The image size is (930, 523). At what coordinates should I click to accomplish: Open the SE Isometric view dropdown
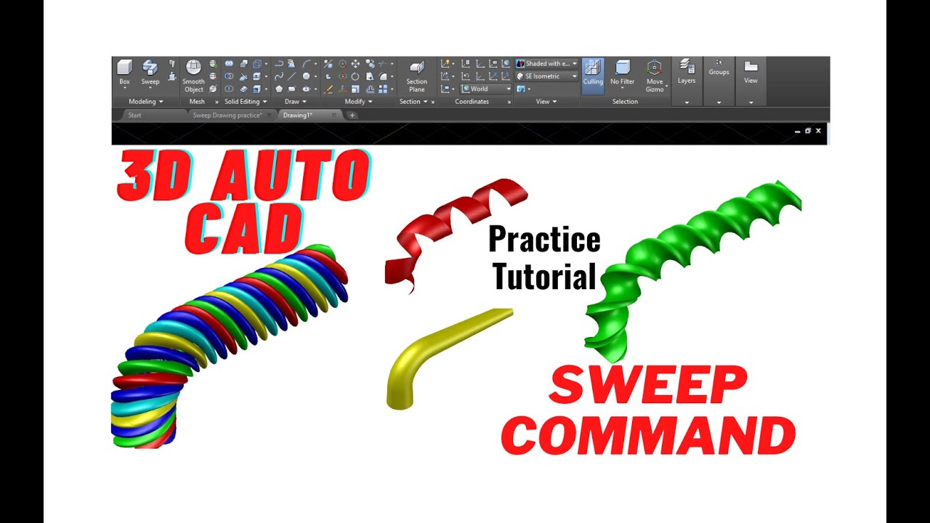(x=546, y=76)
